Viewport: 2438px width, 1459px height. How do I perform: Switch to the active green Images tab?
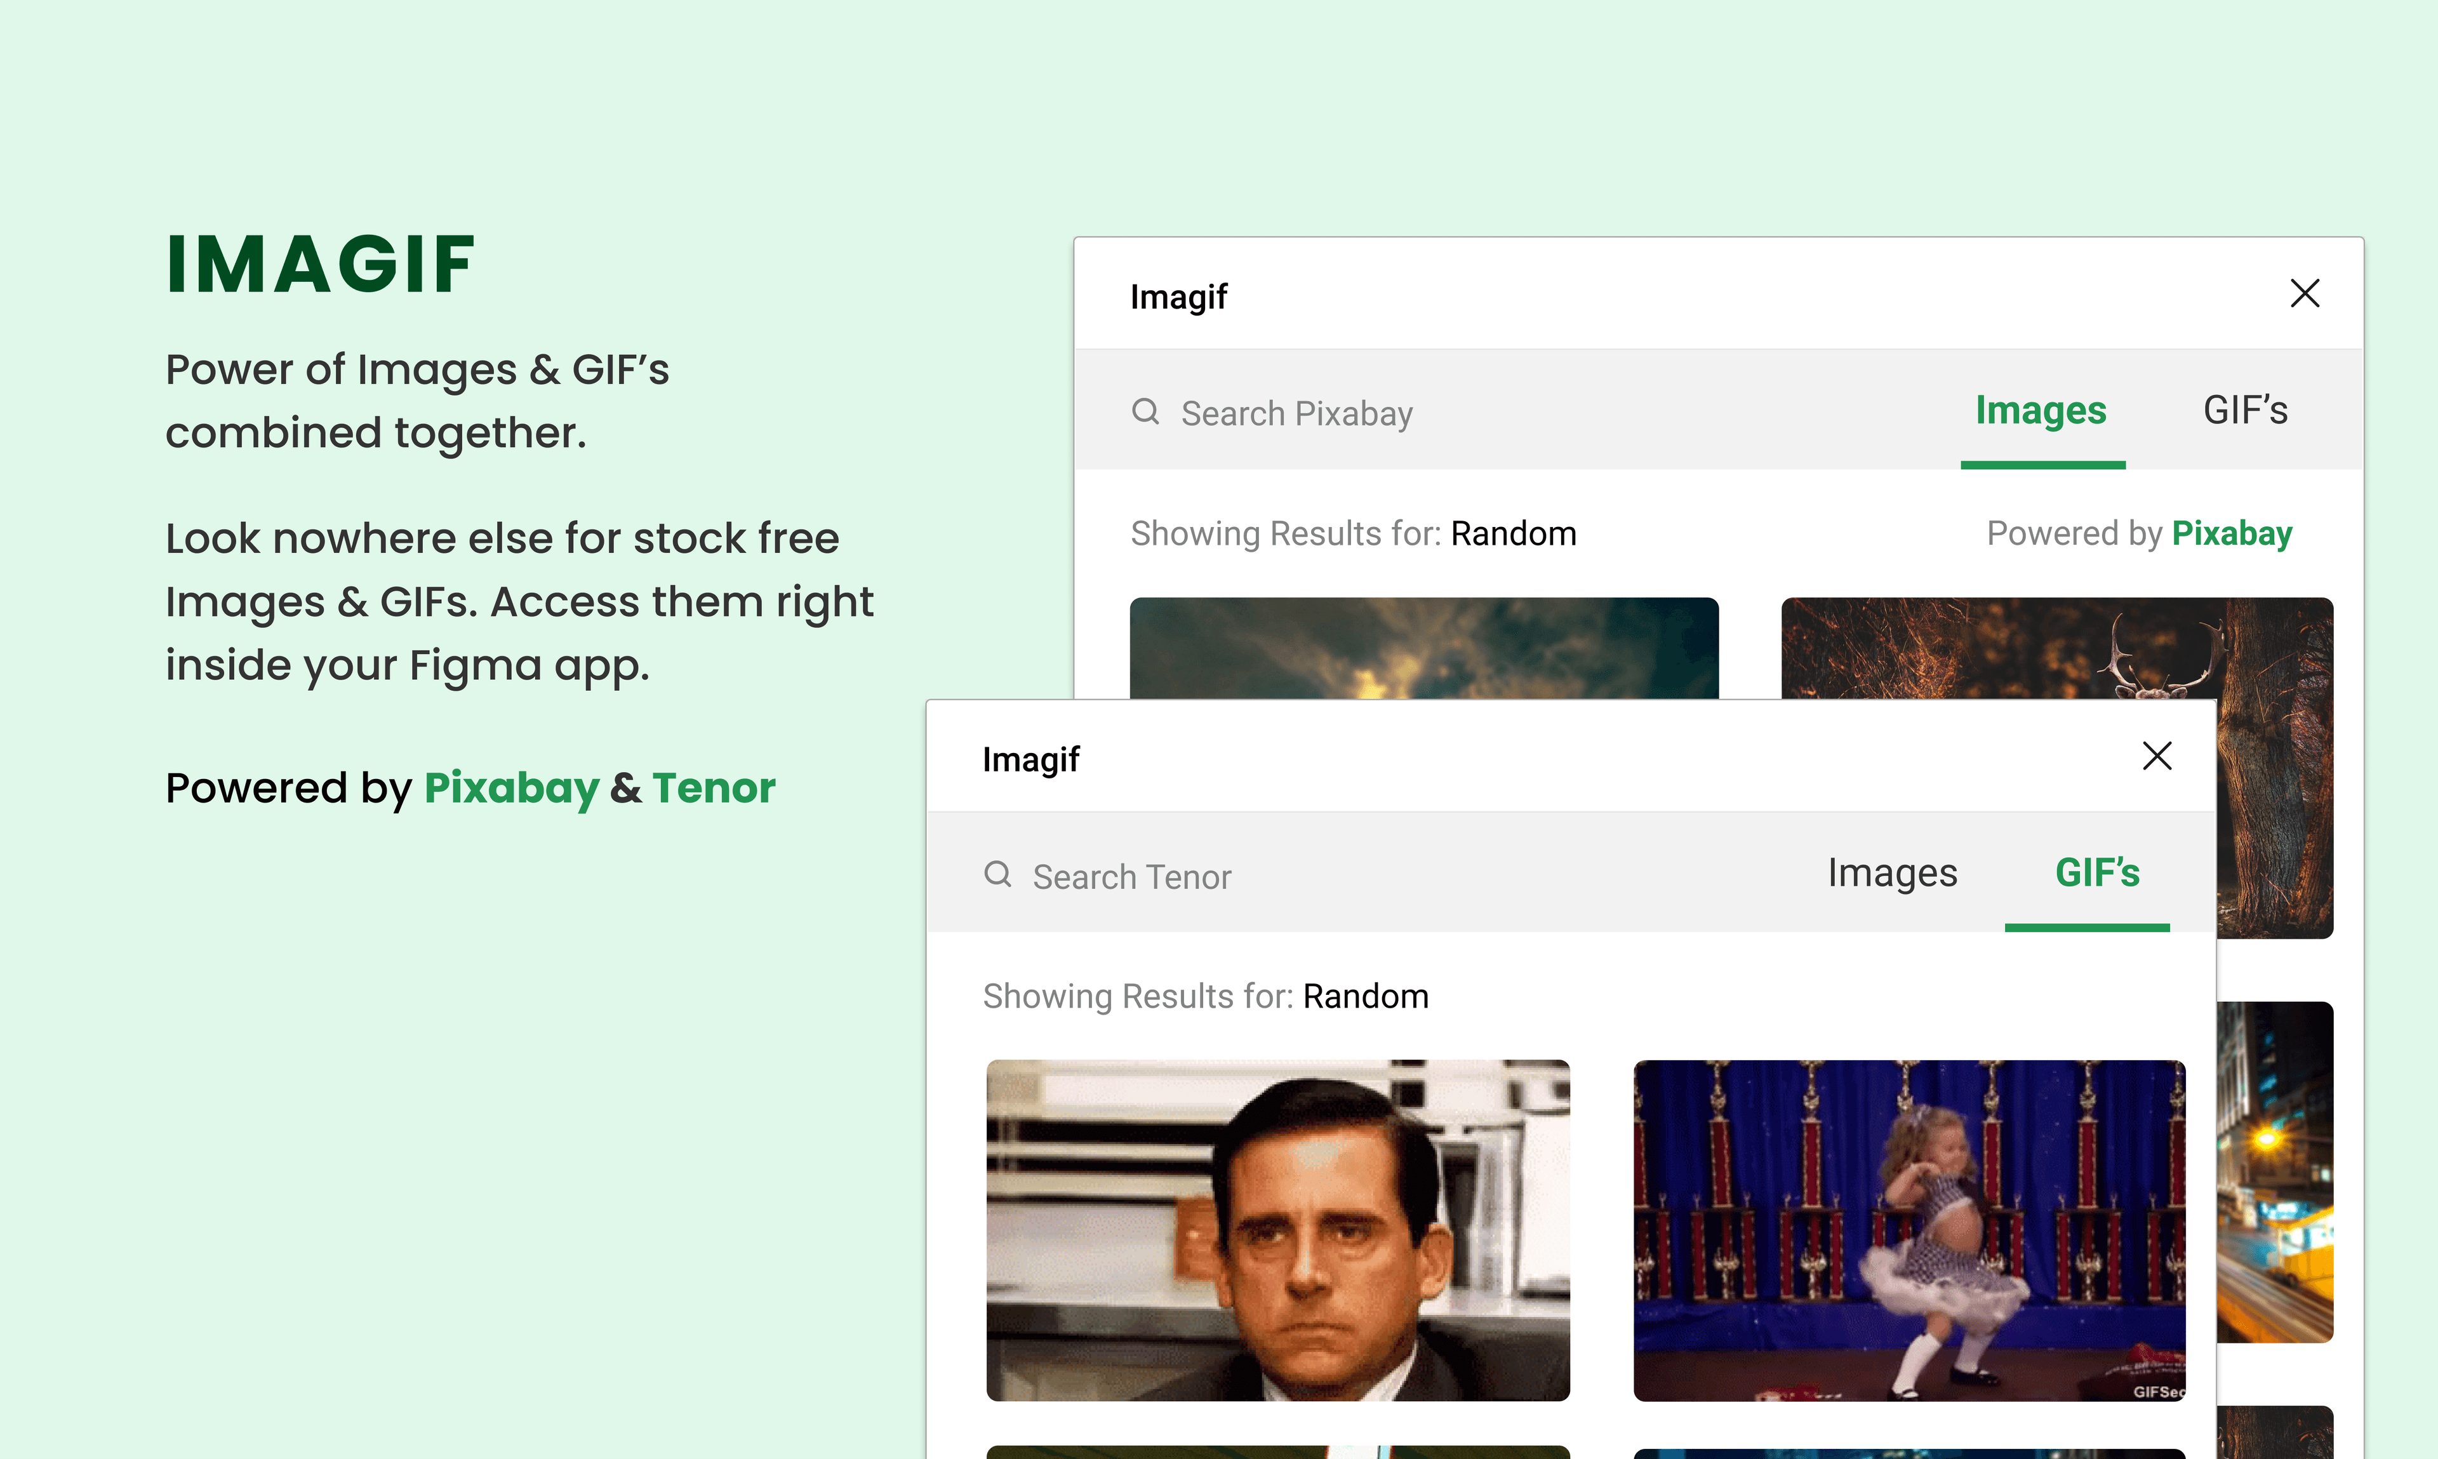pos(2041,411)
